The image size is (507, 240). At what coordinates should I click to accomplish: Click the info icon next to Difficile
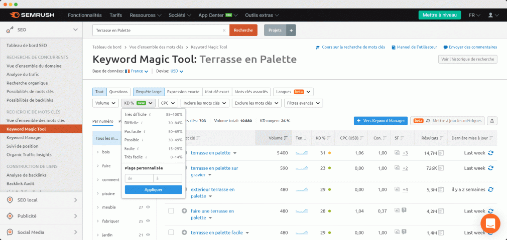[x=142, y=123]
